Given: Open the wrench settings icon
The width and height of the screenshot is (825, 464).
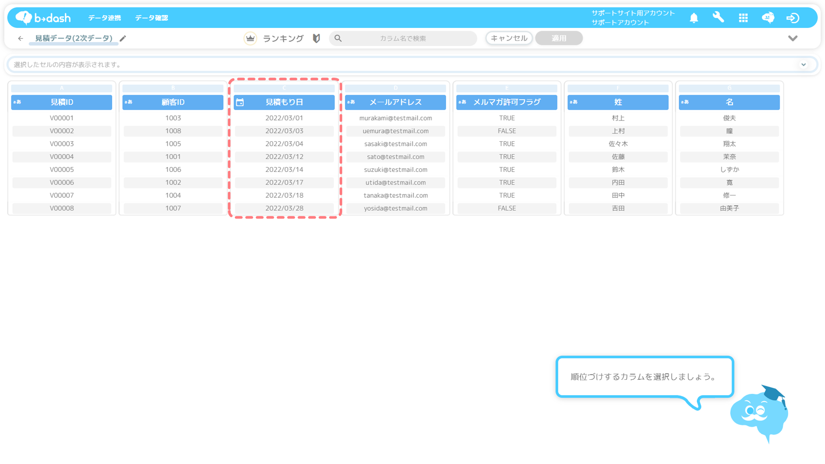Looking at the screenshot, I should (x=718, y=17).
